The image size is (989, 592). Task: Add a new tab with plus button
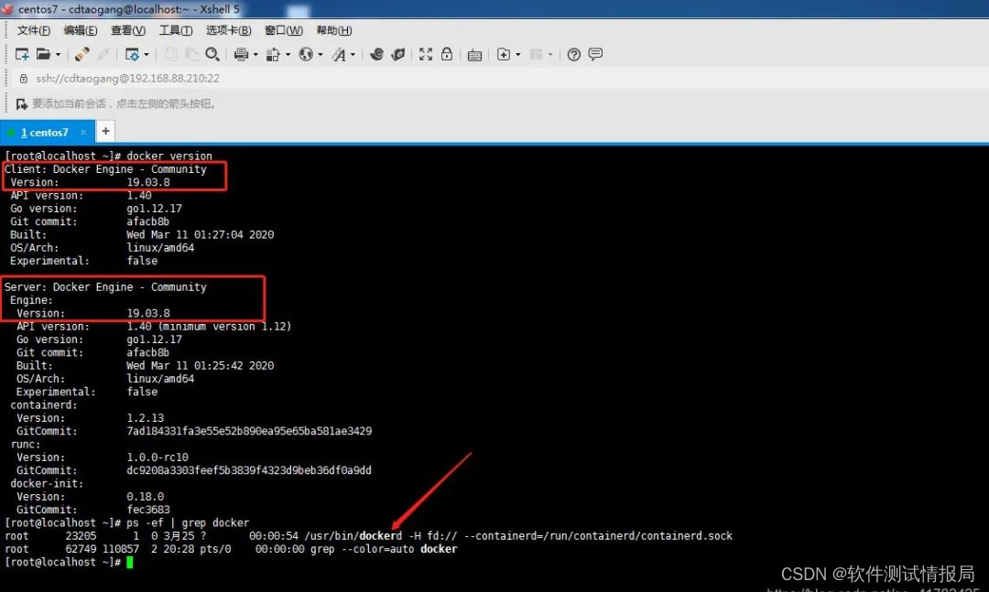106,131
